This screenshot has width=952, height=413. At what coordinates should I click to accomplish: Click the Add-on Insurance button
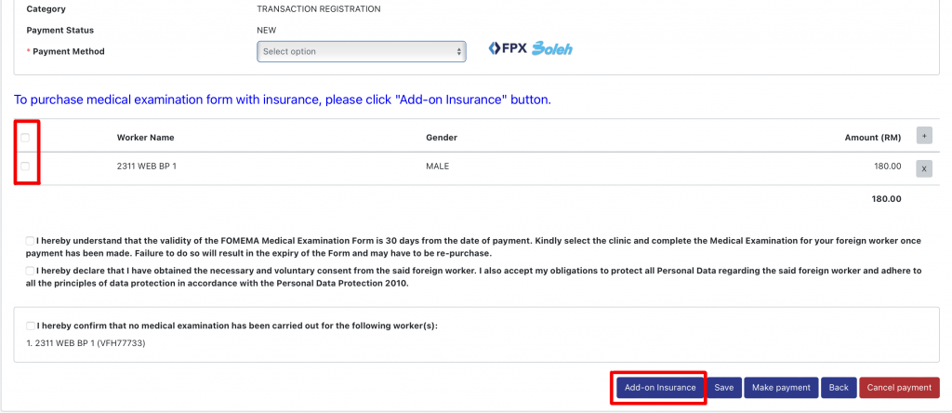(x=659, y=388)
